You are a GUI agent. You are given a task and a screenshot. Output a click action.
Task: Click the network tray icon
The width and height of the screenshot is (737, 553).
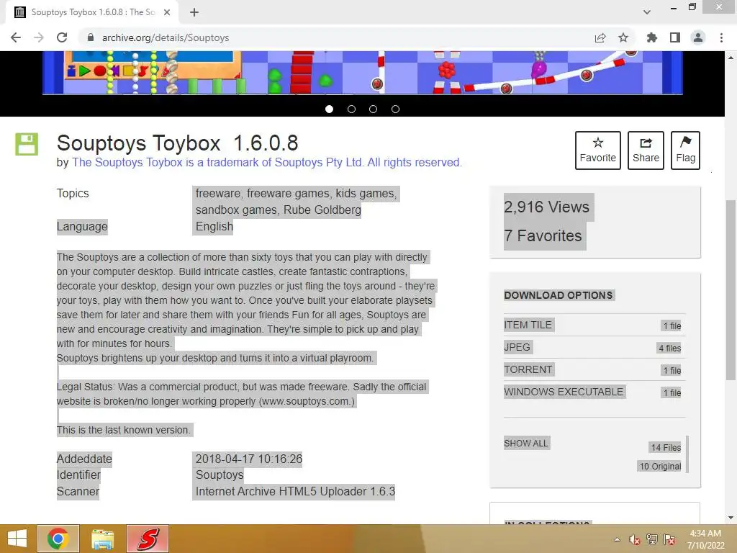(652, 539)
